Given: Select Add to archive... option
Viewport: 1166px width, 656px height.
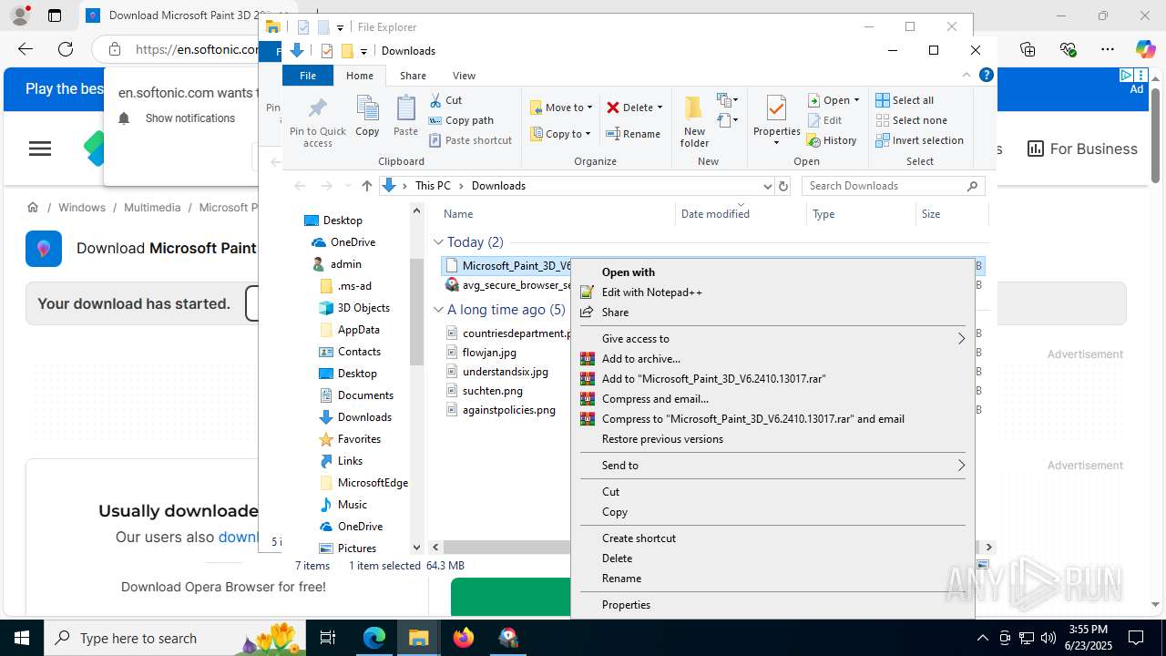Looking at the screenshot, I should pos(772,359).
